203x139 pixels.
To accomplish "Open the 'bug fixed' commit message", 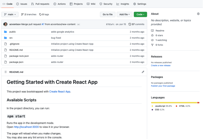I will coord(56,38).
